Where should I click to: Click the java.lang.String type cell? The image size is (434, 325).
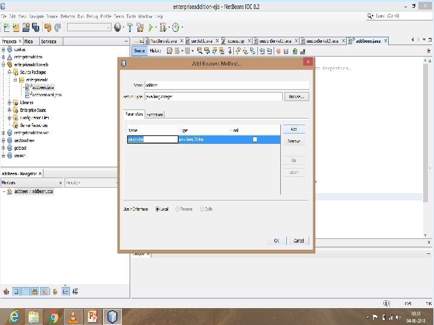coord(204,139)
